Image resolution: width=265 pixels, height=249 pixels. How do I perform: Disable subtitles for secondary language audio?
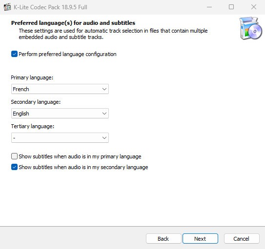[14, 167]
